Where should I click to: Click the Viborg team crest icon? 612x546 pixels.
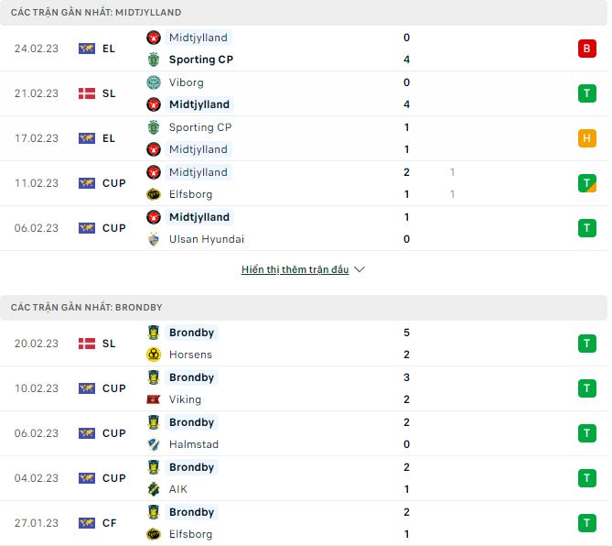[x=154, y=82]
